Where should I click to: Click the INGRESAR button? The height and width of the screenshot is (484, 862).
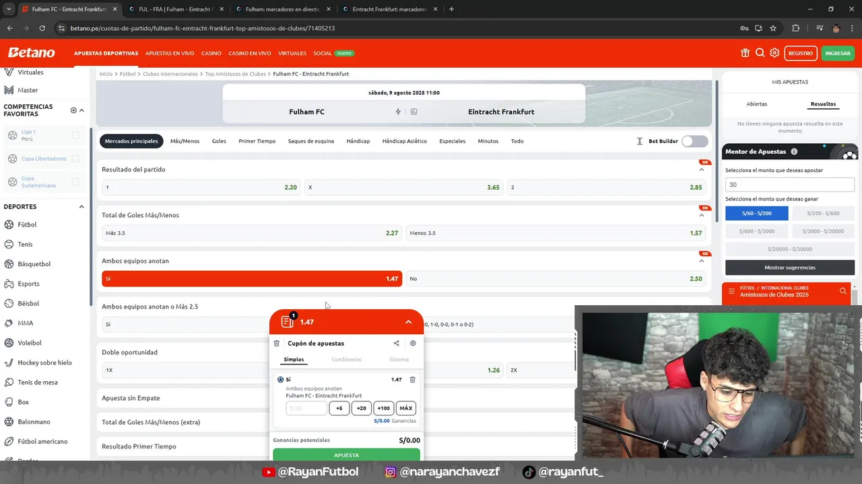click(x=838, y=53)
